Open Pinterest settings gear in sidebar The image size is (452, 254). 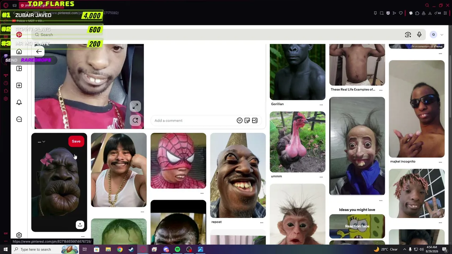pos(19,235)
